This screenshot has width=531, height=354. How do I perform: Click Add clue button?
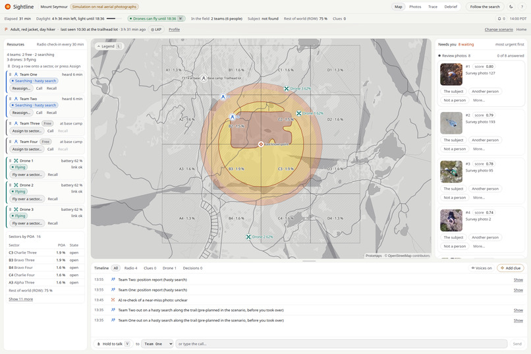click(511, 268)
